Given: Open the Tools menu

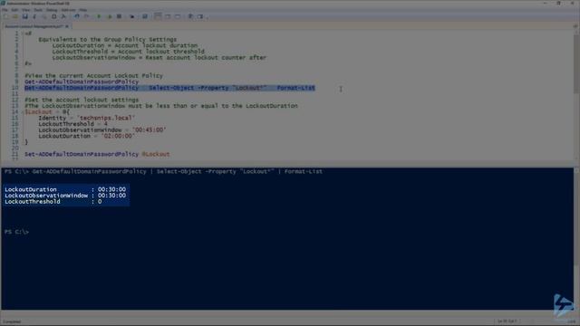Looking at the screenshot, I should click(38, 10).
